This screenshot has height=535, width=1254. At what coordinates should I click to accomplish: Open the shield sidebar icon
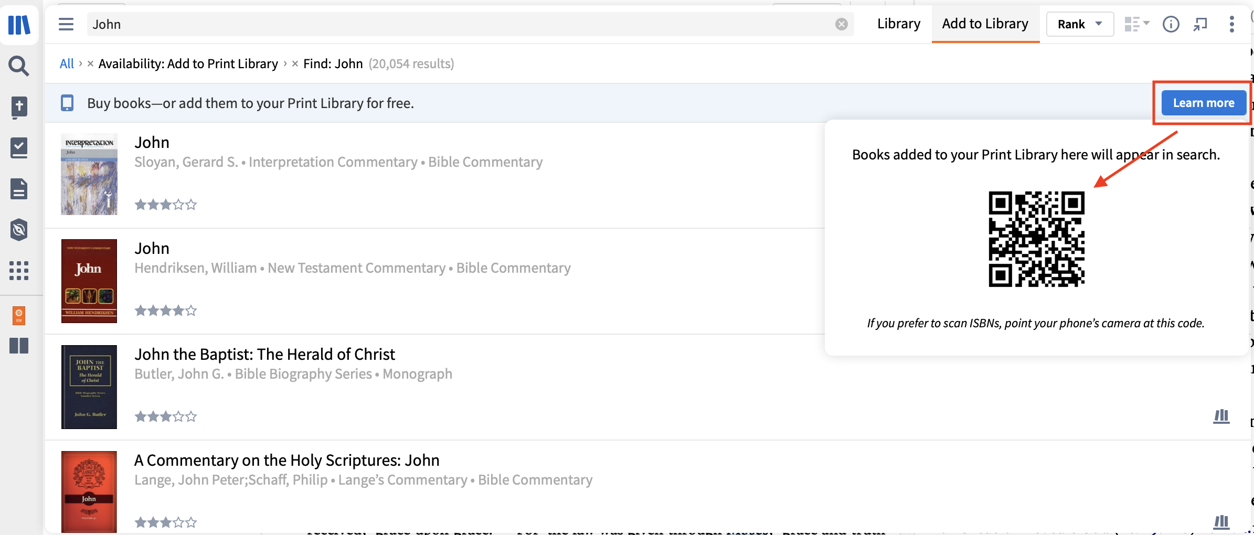[19, 230]
